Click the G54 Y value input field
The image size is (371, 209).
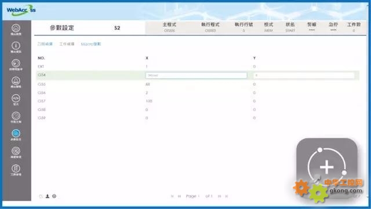pyautogui.click(x=304, y=75)
